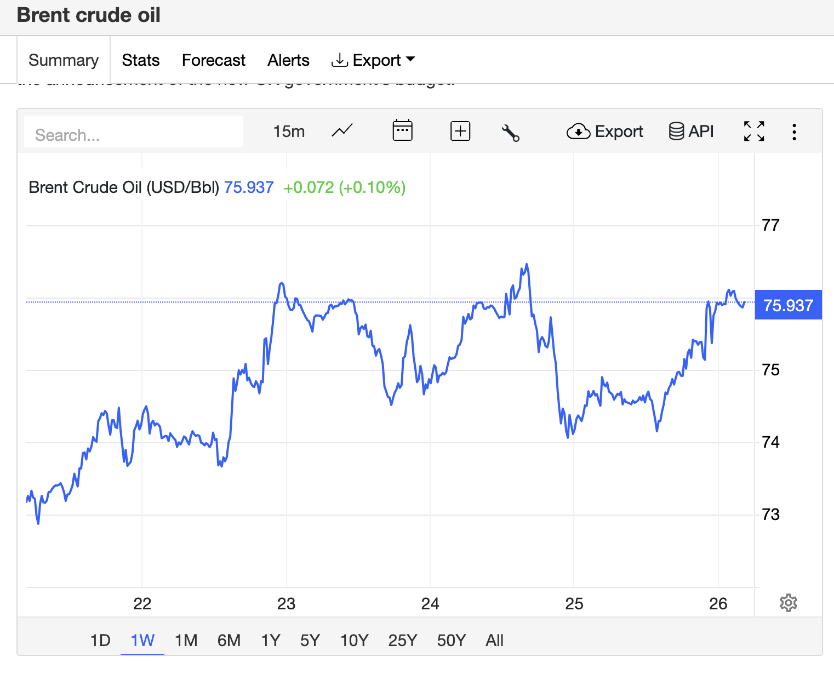
Task: Select the 25Y time range
Action: pos(403,640)
